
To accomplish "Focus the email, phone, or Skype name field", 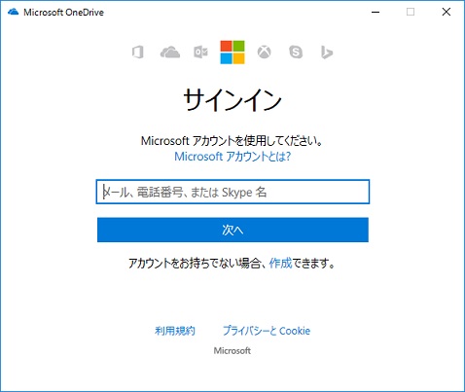I will coord(232,192).
